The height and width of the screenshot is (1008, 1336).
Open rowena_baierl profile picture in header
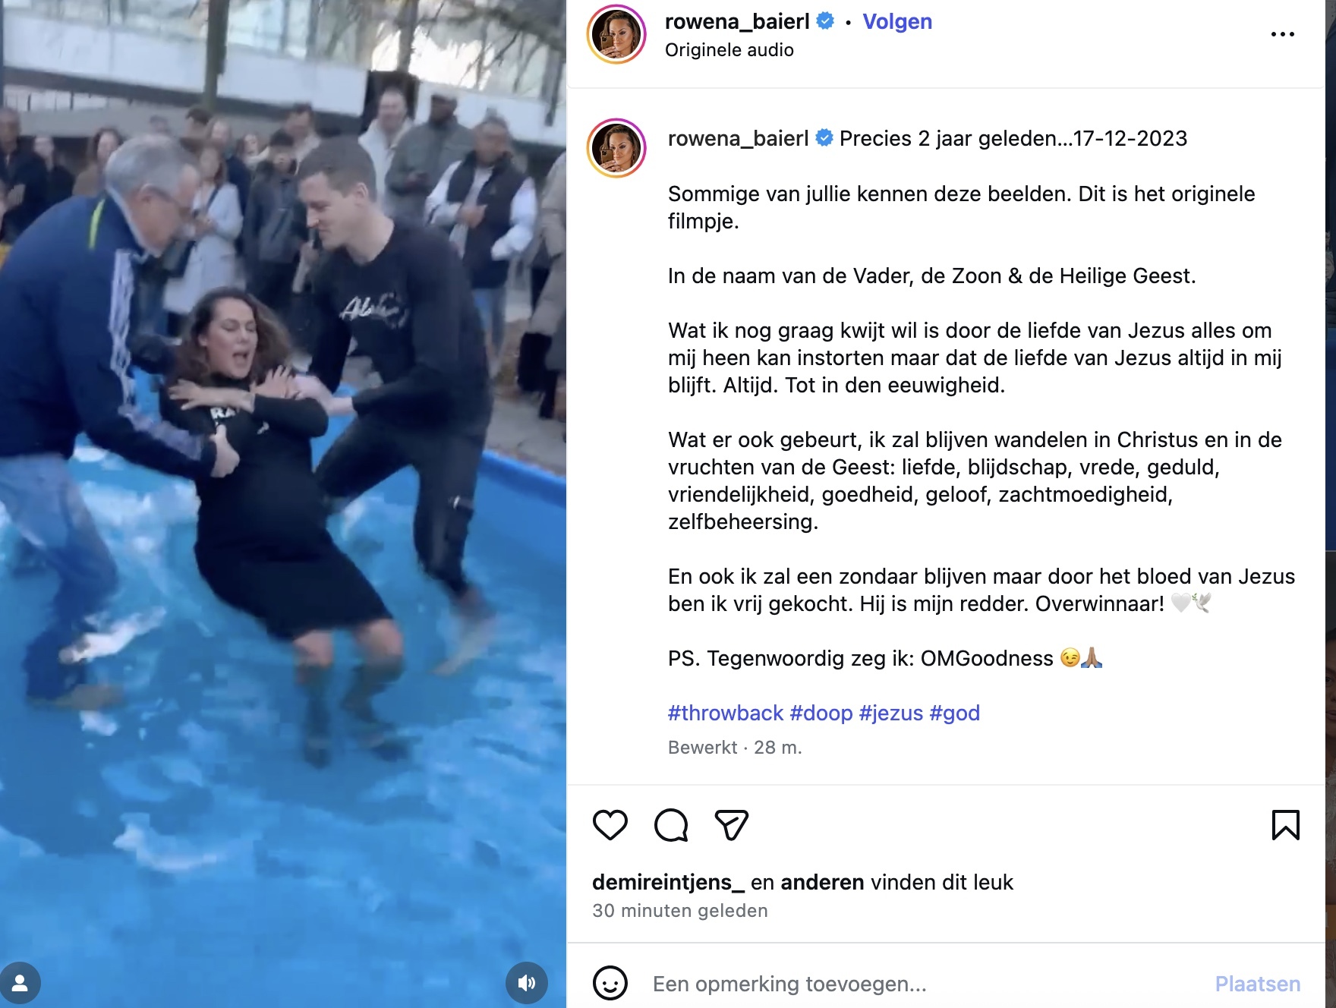[616, 34]
